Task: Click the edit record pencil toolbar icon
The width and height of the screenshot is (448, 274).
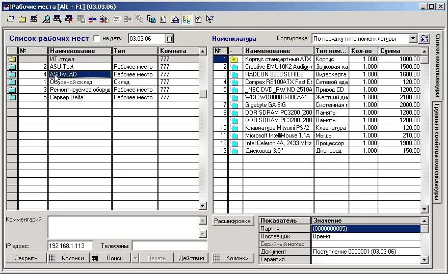Action: tap(34, 19)
